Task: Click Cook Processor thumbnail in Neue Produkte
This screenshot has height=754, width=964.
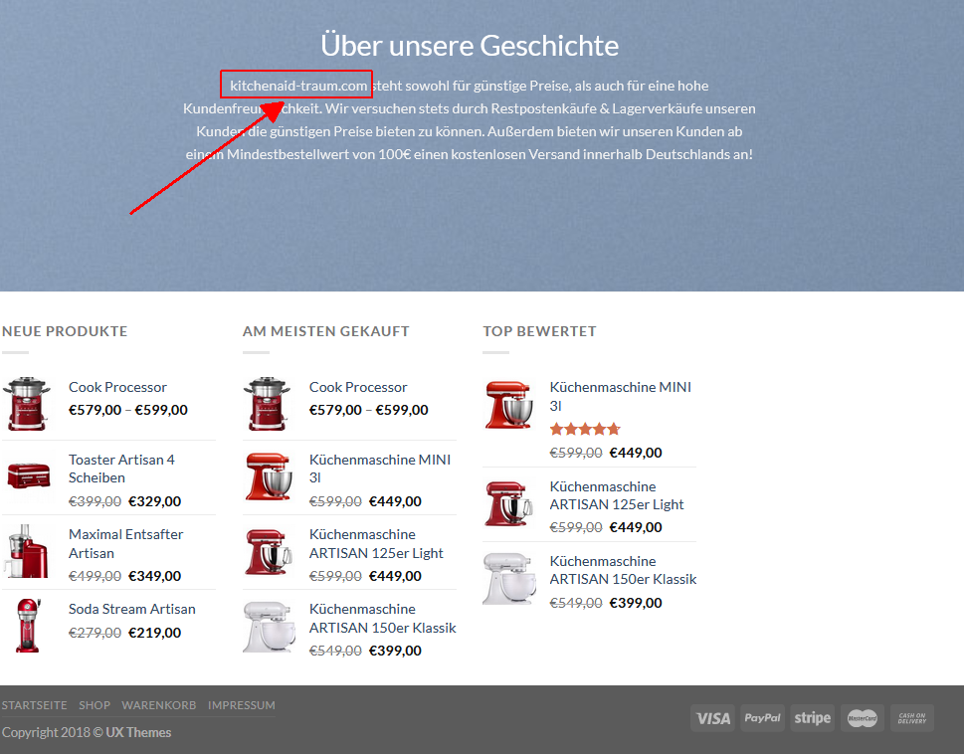Action: click(27, 403)
